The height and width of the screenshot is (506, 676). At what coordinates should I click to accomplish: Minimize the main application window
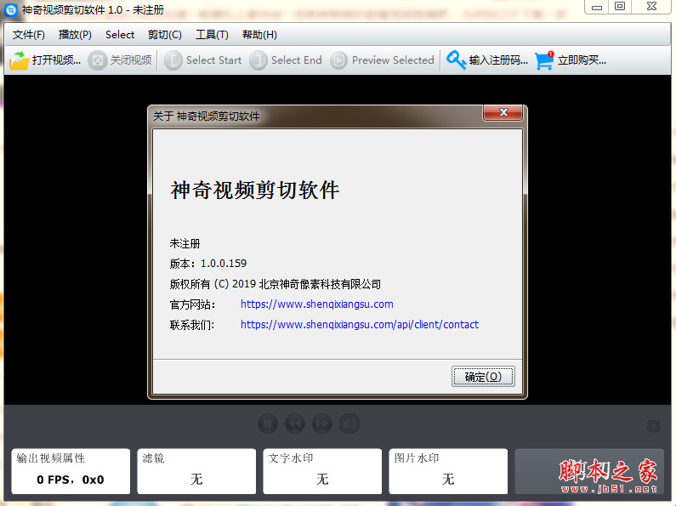pos(597,7)
